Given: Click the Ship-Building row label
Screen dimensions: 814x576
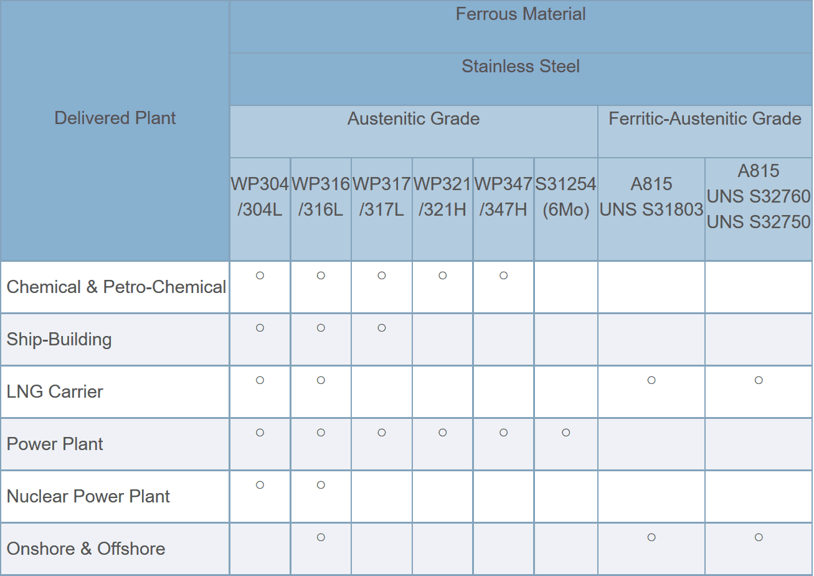Looking at the screenshot, I should tap(59, 340).
